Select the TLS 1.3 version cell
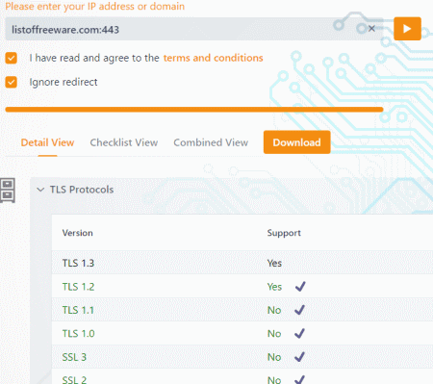433x384 pixels. pyautogui.click(x=78, y=263)
